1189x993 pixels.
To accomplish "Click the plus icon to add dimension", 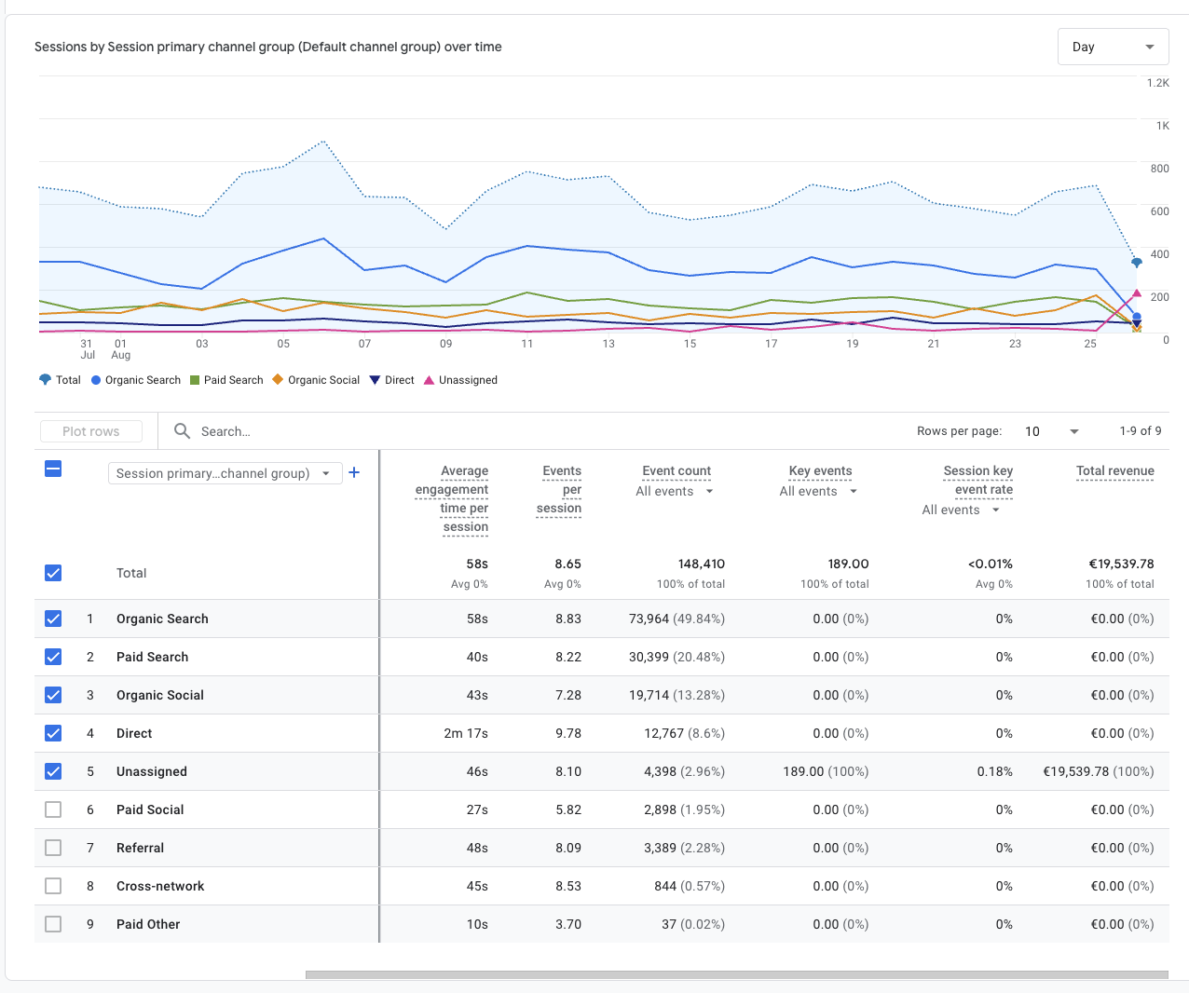I will [x=354, y=473].
